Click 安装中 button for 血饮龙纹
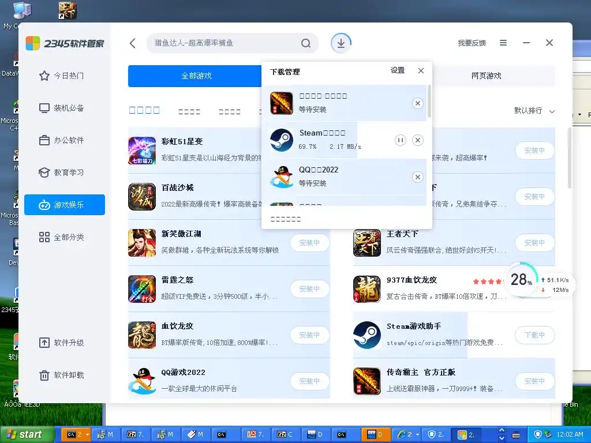The height and width of the screenshot is (443, 591). click(309, 335)
